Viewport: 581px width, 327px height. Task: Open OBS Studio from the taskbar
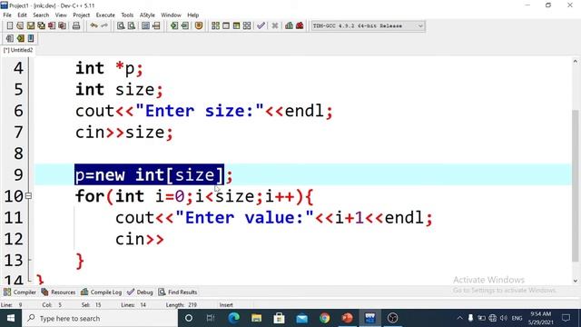pyautogui.click(x=392, y=318)
